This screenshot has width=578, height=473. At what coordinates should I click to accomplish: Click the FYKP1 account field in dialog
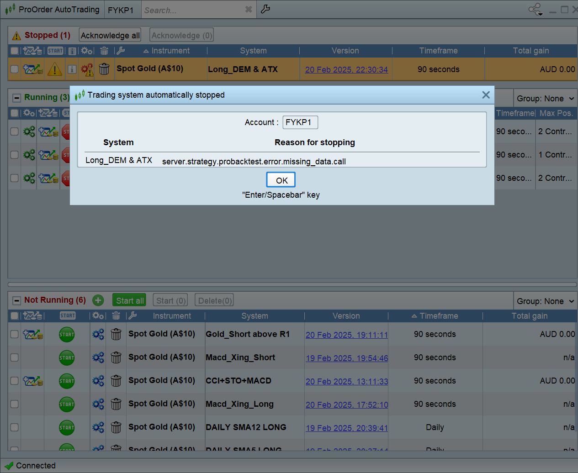tap(300, 122)
